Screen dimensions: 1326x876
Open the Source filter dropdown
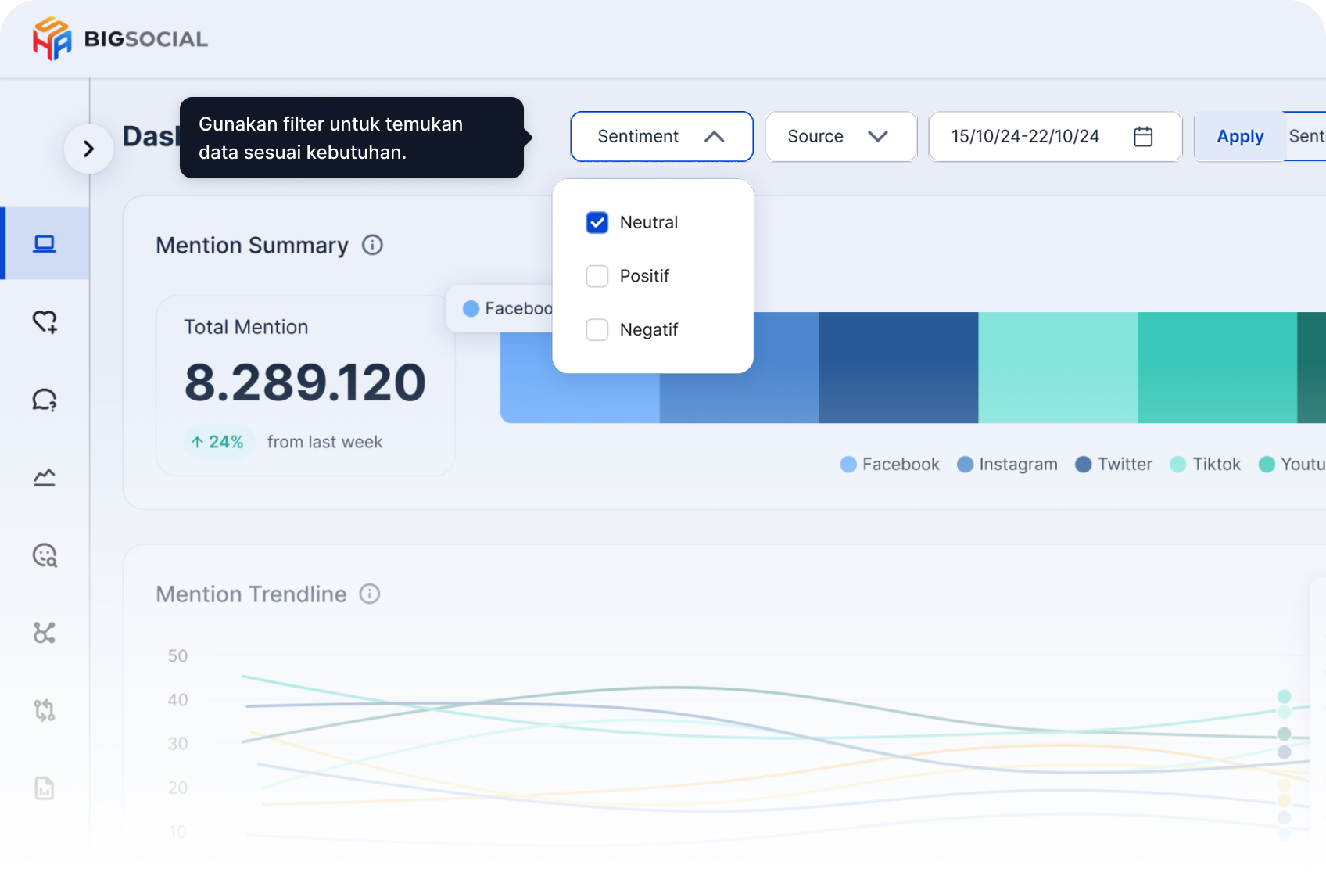tap(840, 137)
